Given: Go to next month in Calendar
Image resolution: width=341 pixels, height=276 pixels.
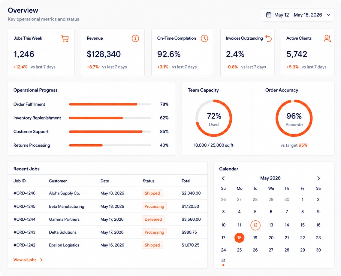Looking at the screenshot, I should (x=318, y=178).
